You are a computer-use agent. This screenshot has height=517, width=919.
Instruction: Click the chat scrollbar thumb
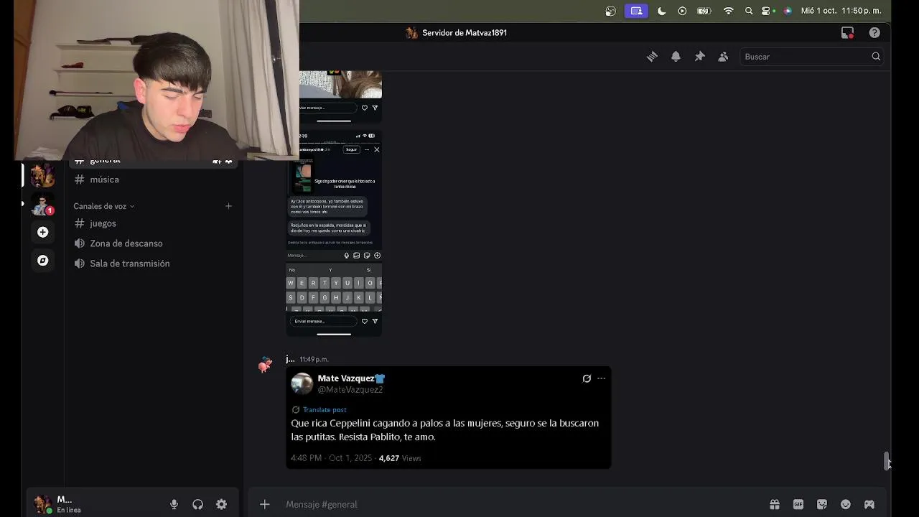pos(887,461)
